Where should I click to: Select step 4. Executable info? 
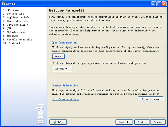coord(16,21)
